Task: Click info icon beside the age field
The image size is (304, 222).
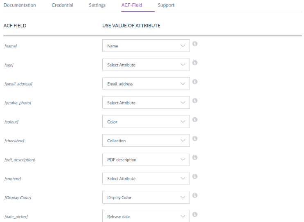Action: point(195,63)
